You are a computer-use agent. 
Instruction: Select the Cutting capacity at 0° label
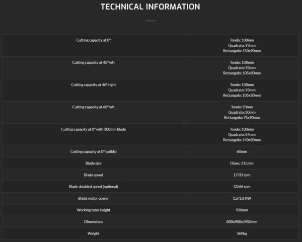pyautogui.click(x=94, y=40)
